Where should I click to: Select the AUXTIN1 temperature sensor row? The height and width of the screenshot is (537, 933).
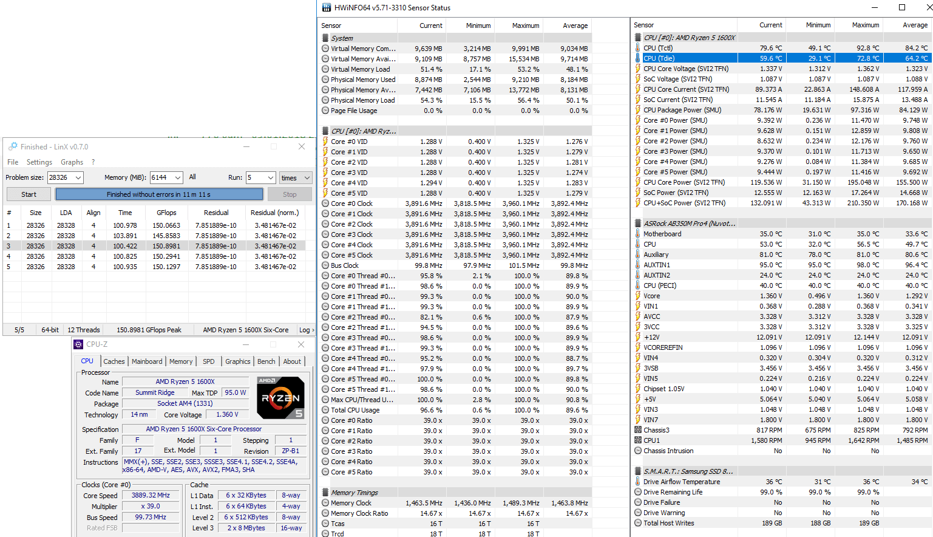click(781, 265)
